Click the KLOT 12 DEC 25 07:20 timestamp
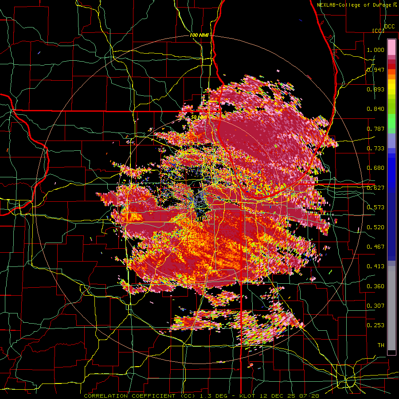399x399 pixels. [279, 396]
